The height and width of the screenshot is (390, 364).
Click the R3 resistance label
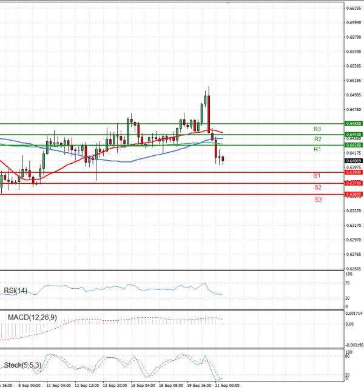click(x=317, y=129)
